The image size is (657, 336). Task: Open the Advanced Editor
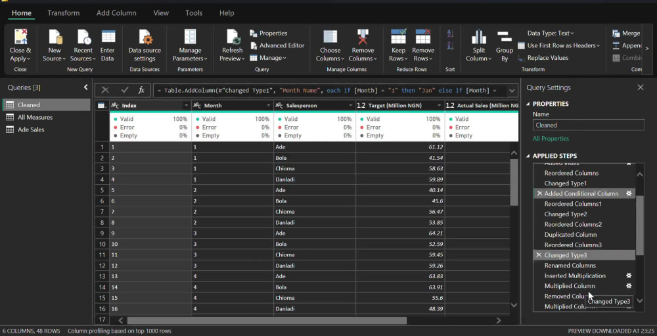[277, 45]
